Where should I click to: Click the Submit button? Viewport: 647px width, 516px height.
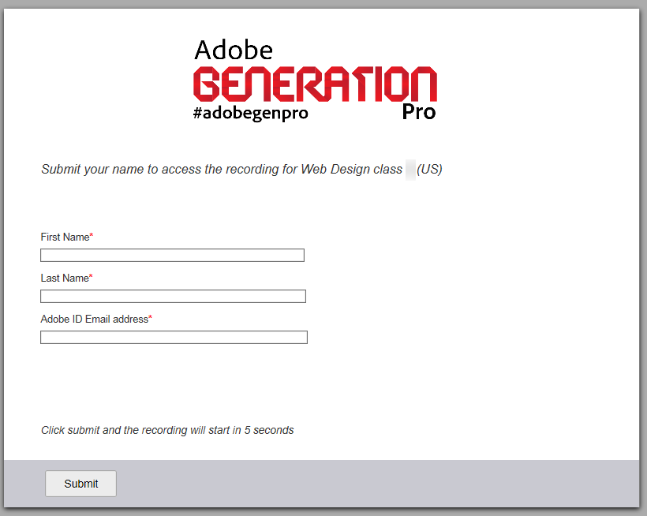coord(80,484)
